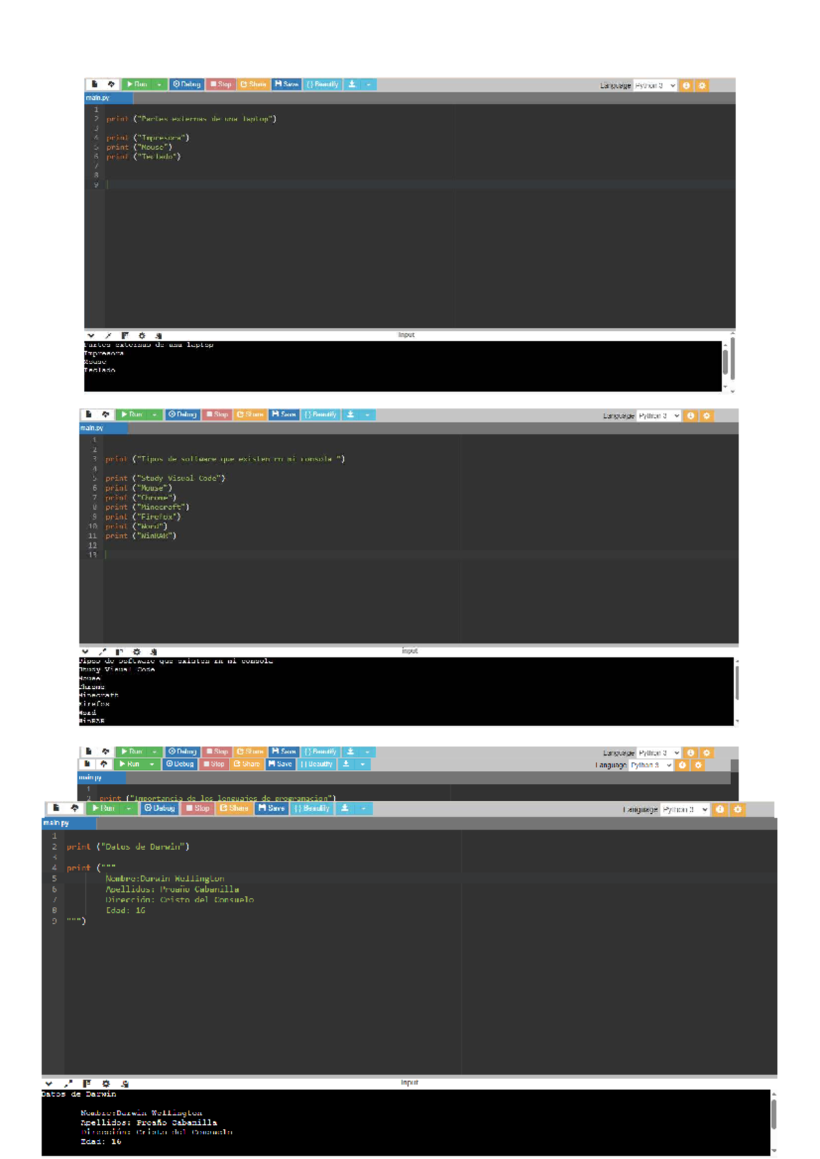Click the scrollbar of the Datos de Darwin console
The width and height of the screenshot is (820, 1159).
774,1114
